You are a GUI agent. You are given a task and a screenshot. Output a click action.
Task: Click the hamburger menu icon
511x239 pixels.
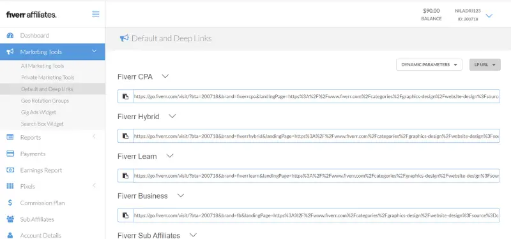click(x=95, y=13)
